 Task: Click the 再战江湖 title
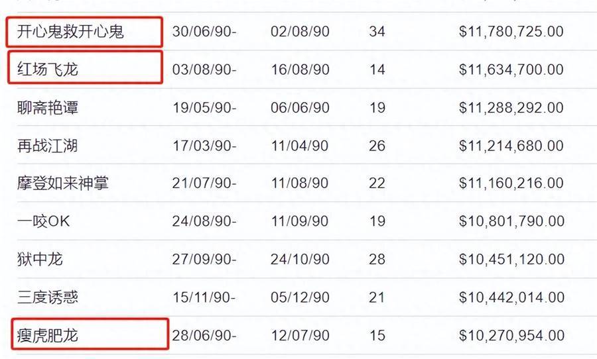48,146
